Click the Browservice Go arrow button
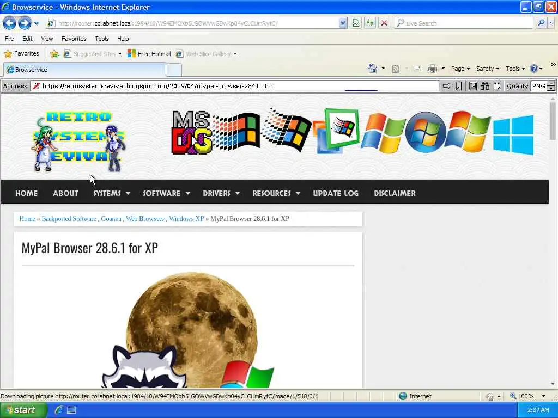 click(x=447, y=86)
